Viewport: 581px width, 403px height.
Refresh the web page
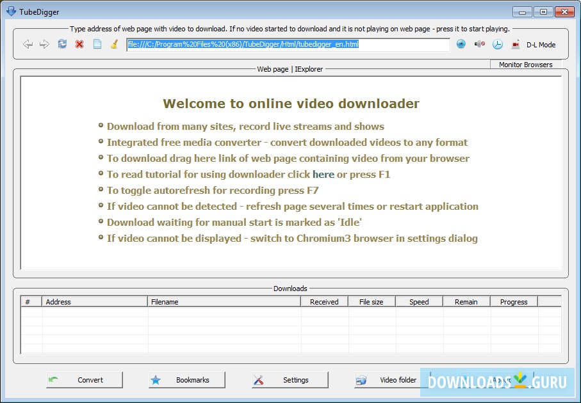point(62,44)
